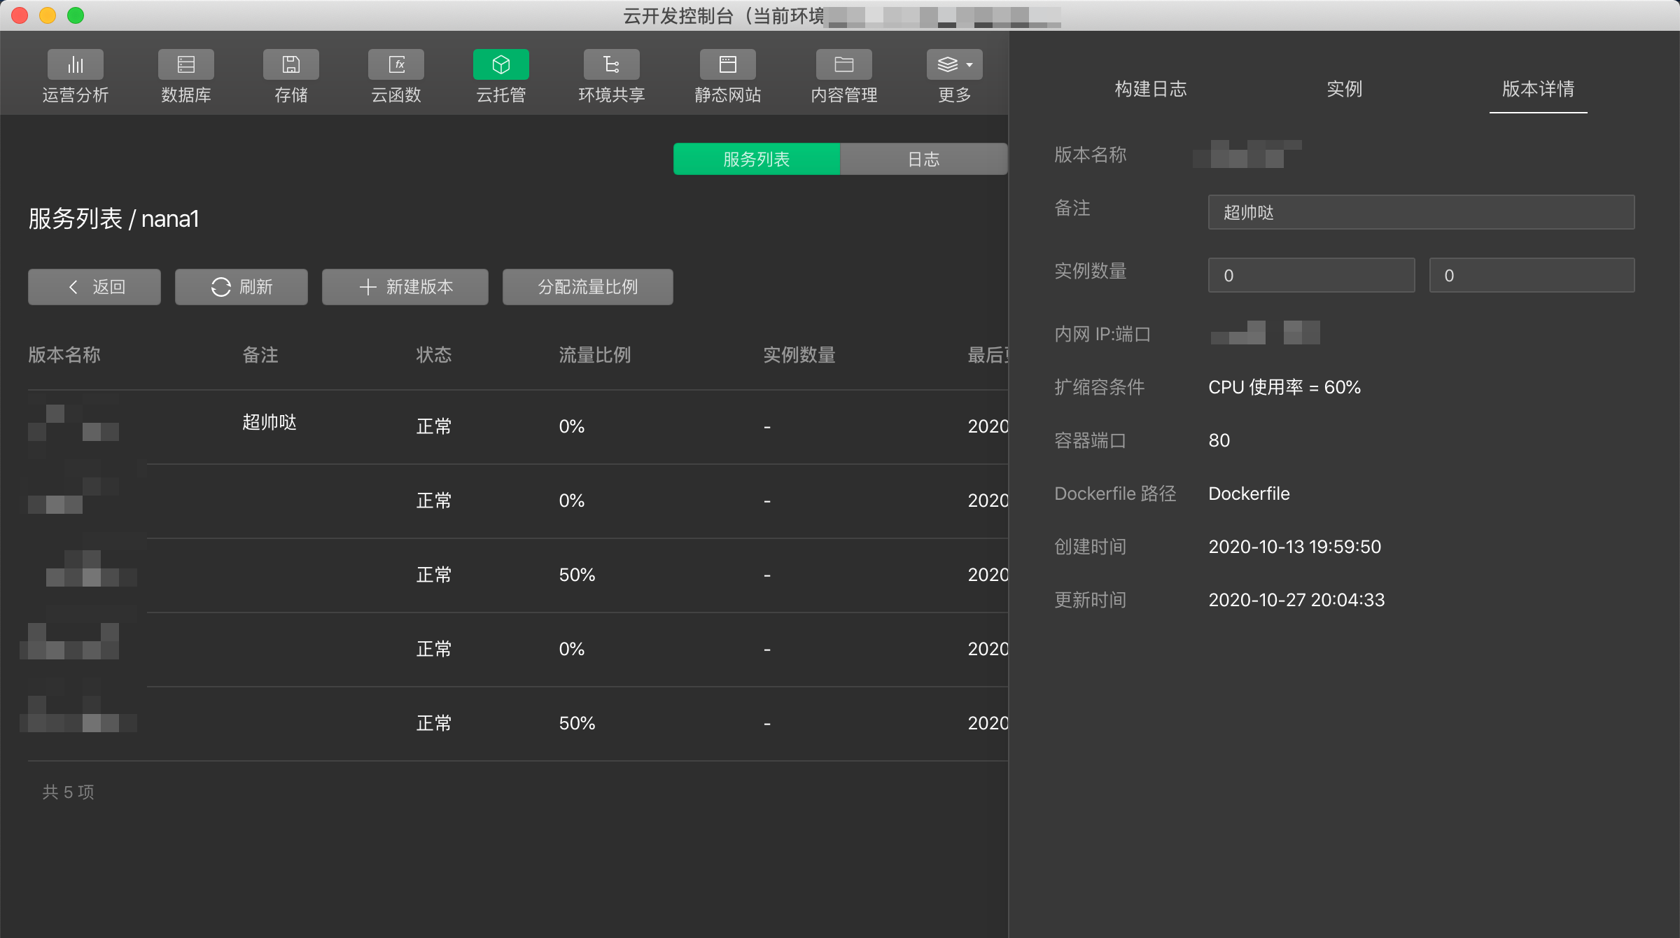The width and height of the screenshot is (1680, 938).
Task: Click the 返回 back button
Action: coord(94,287)
